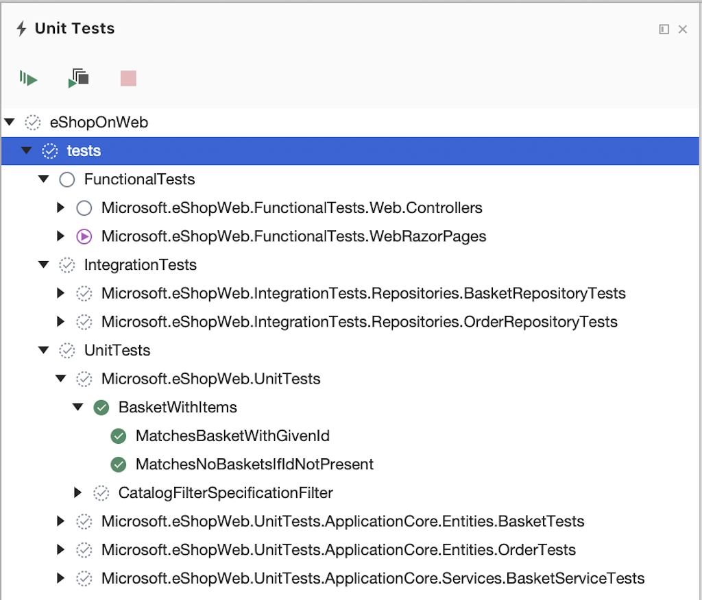Select the eShopOnWeb tree row

(350, 122)
